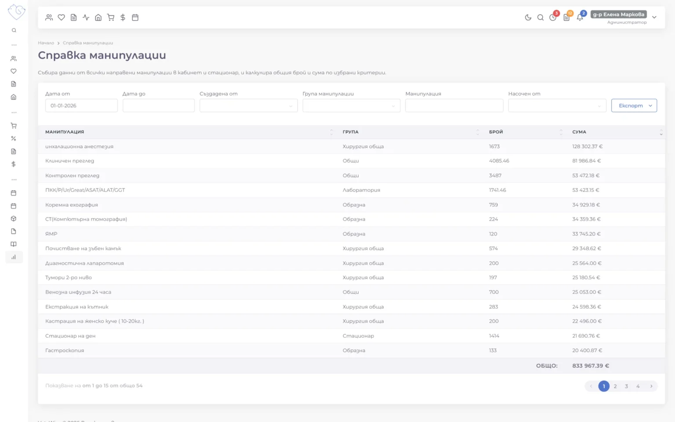The image size is (675, 422).
Task: Click the heart icon in top toolbar
Action: tap(62, 18)
